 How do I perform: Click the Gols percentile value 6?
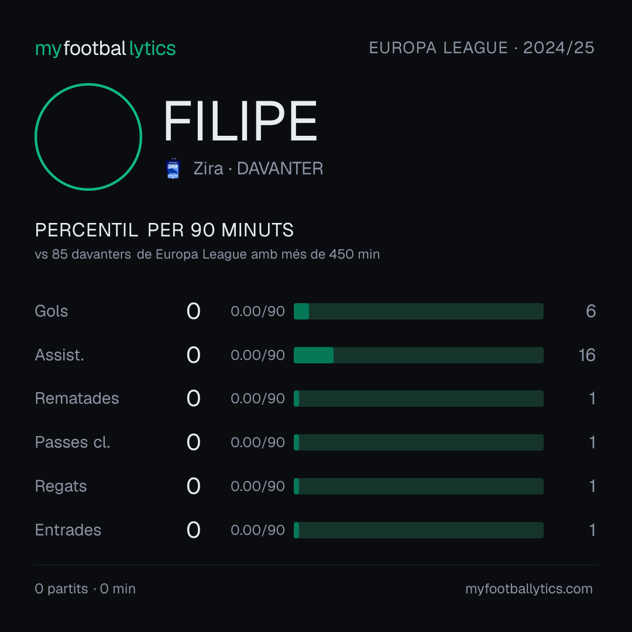(x=591, y=311)
